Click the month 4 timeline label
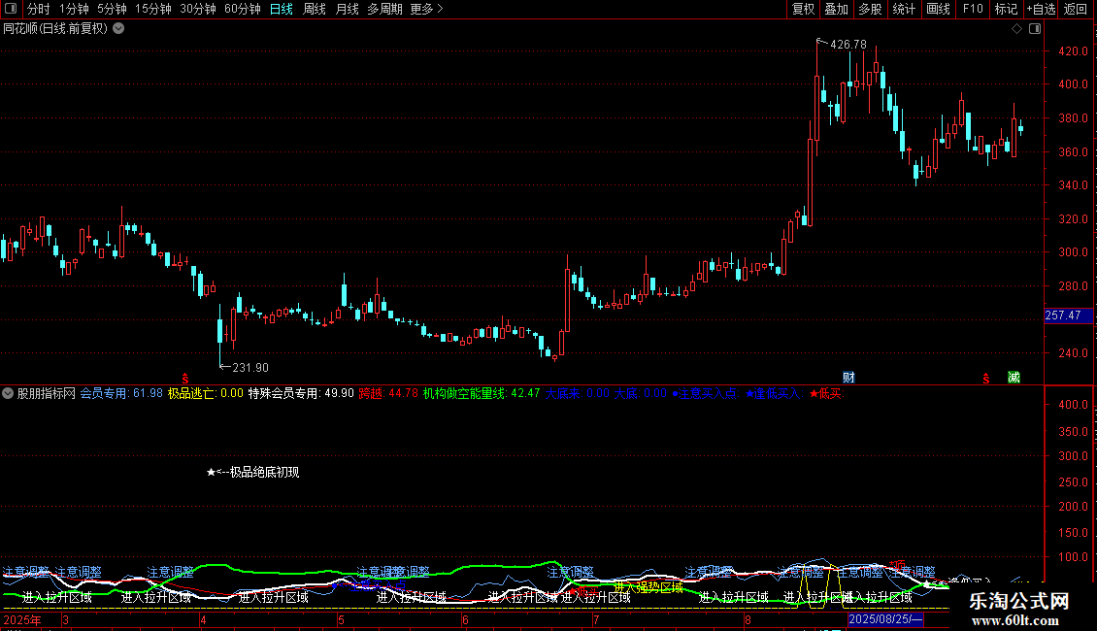1097x631 pixels. click(203, 620)
